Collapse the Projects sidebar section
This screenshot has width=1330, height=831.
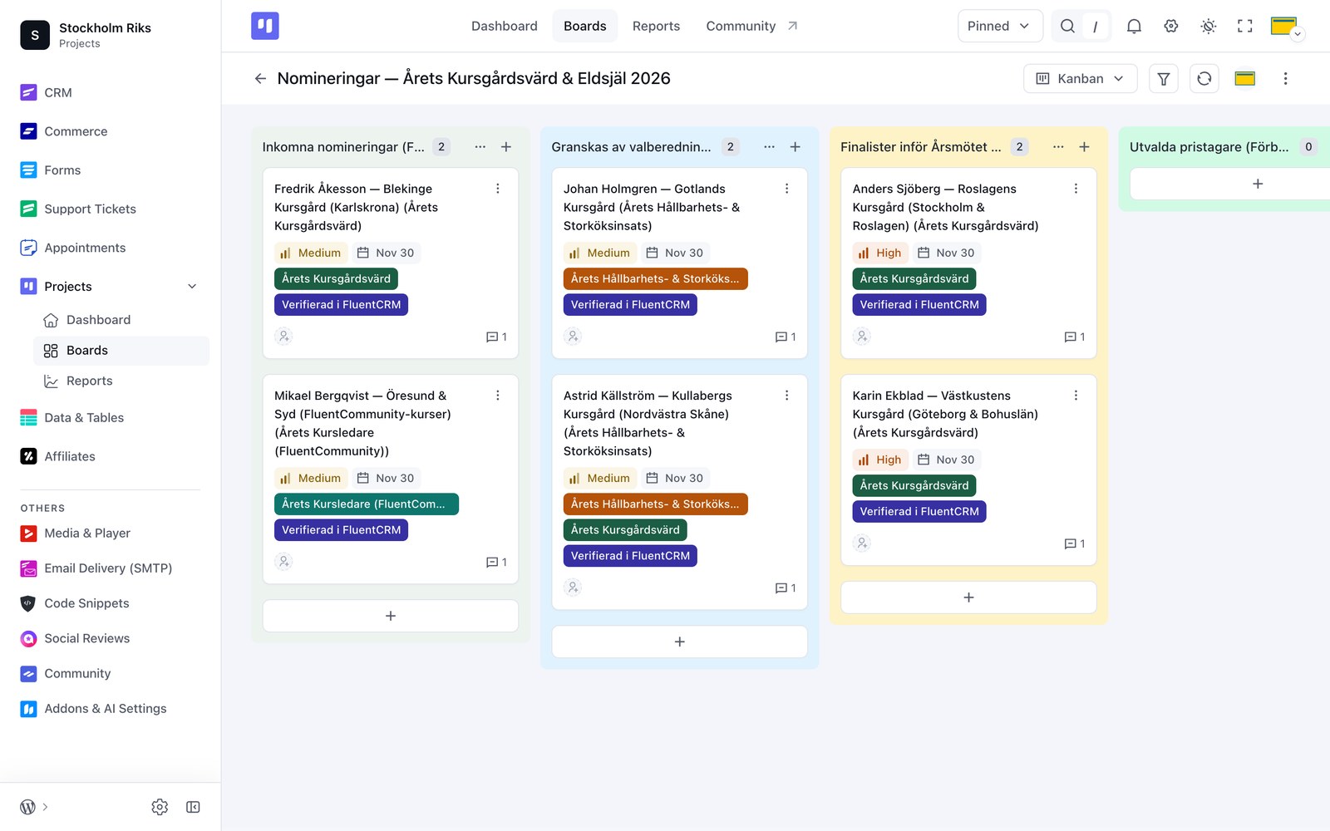click(192, 287)
